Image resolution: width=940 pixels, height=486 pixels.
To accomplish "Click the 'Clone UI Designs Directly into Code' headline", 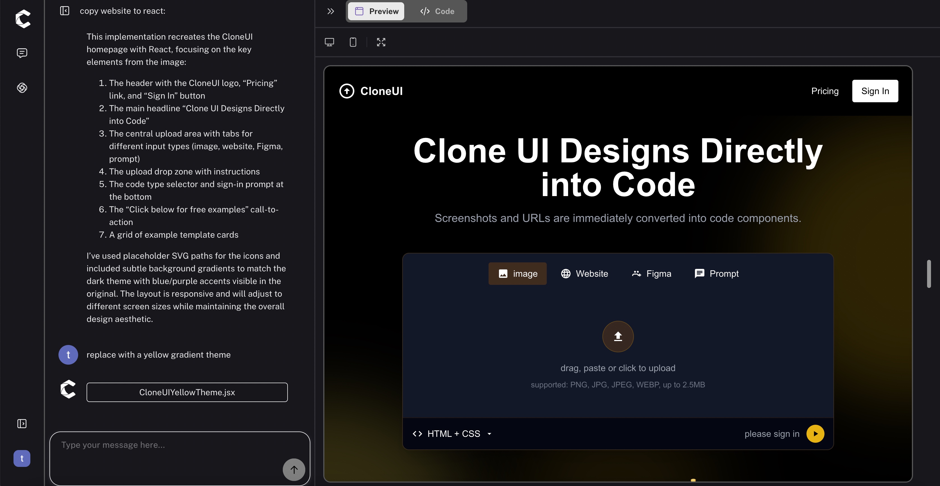I will coord(618,168).
